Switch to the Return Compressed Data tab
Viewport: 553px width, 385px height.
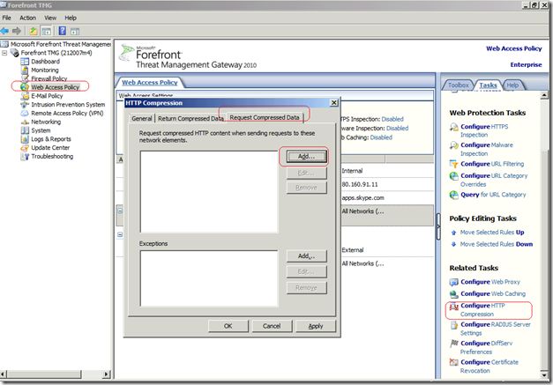tap(191, 118)
